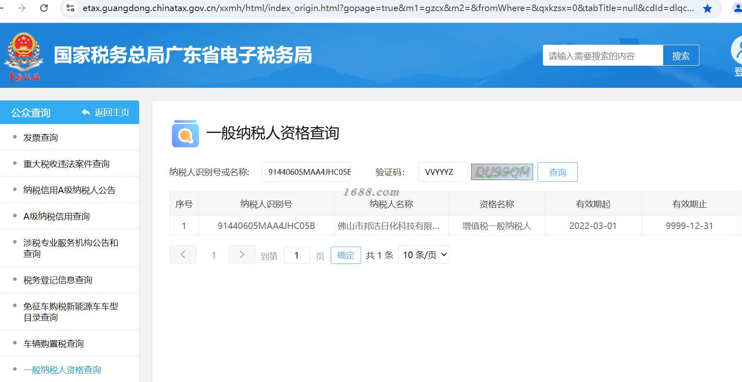The width and height of the screenshot is (742, 382).
Task: Select 一般纳税人资格查询 sidebar item
Action: coord(62,370)
